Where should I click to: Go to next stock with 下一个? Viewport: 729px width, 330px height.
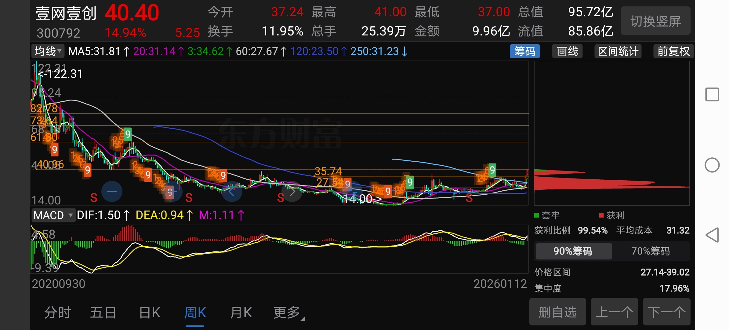(666, 312)
